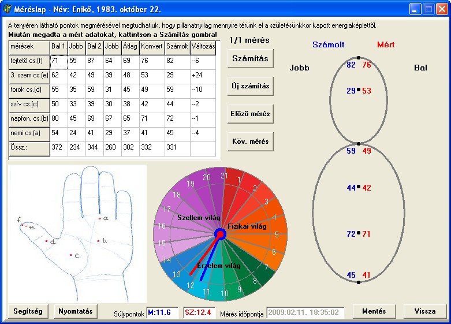
Task: Click point d. on the thumb base
Action: (x=47, y=241)
